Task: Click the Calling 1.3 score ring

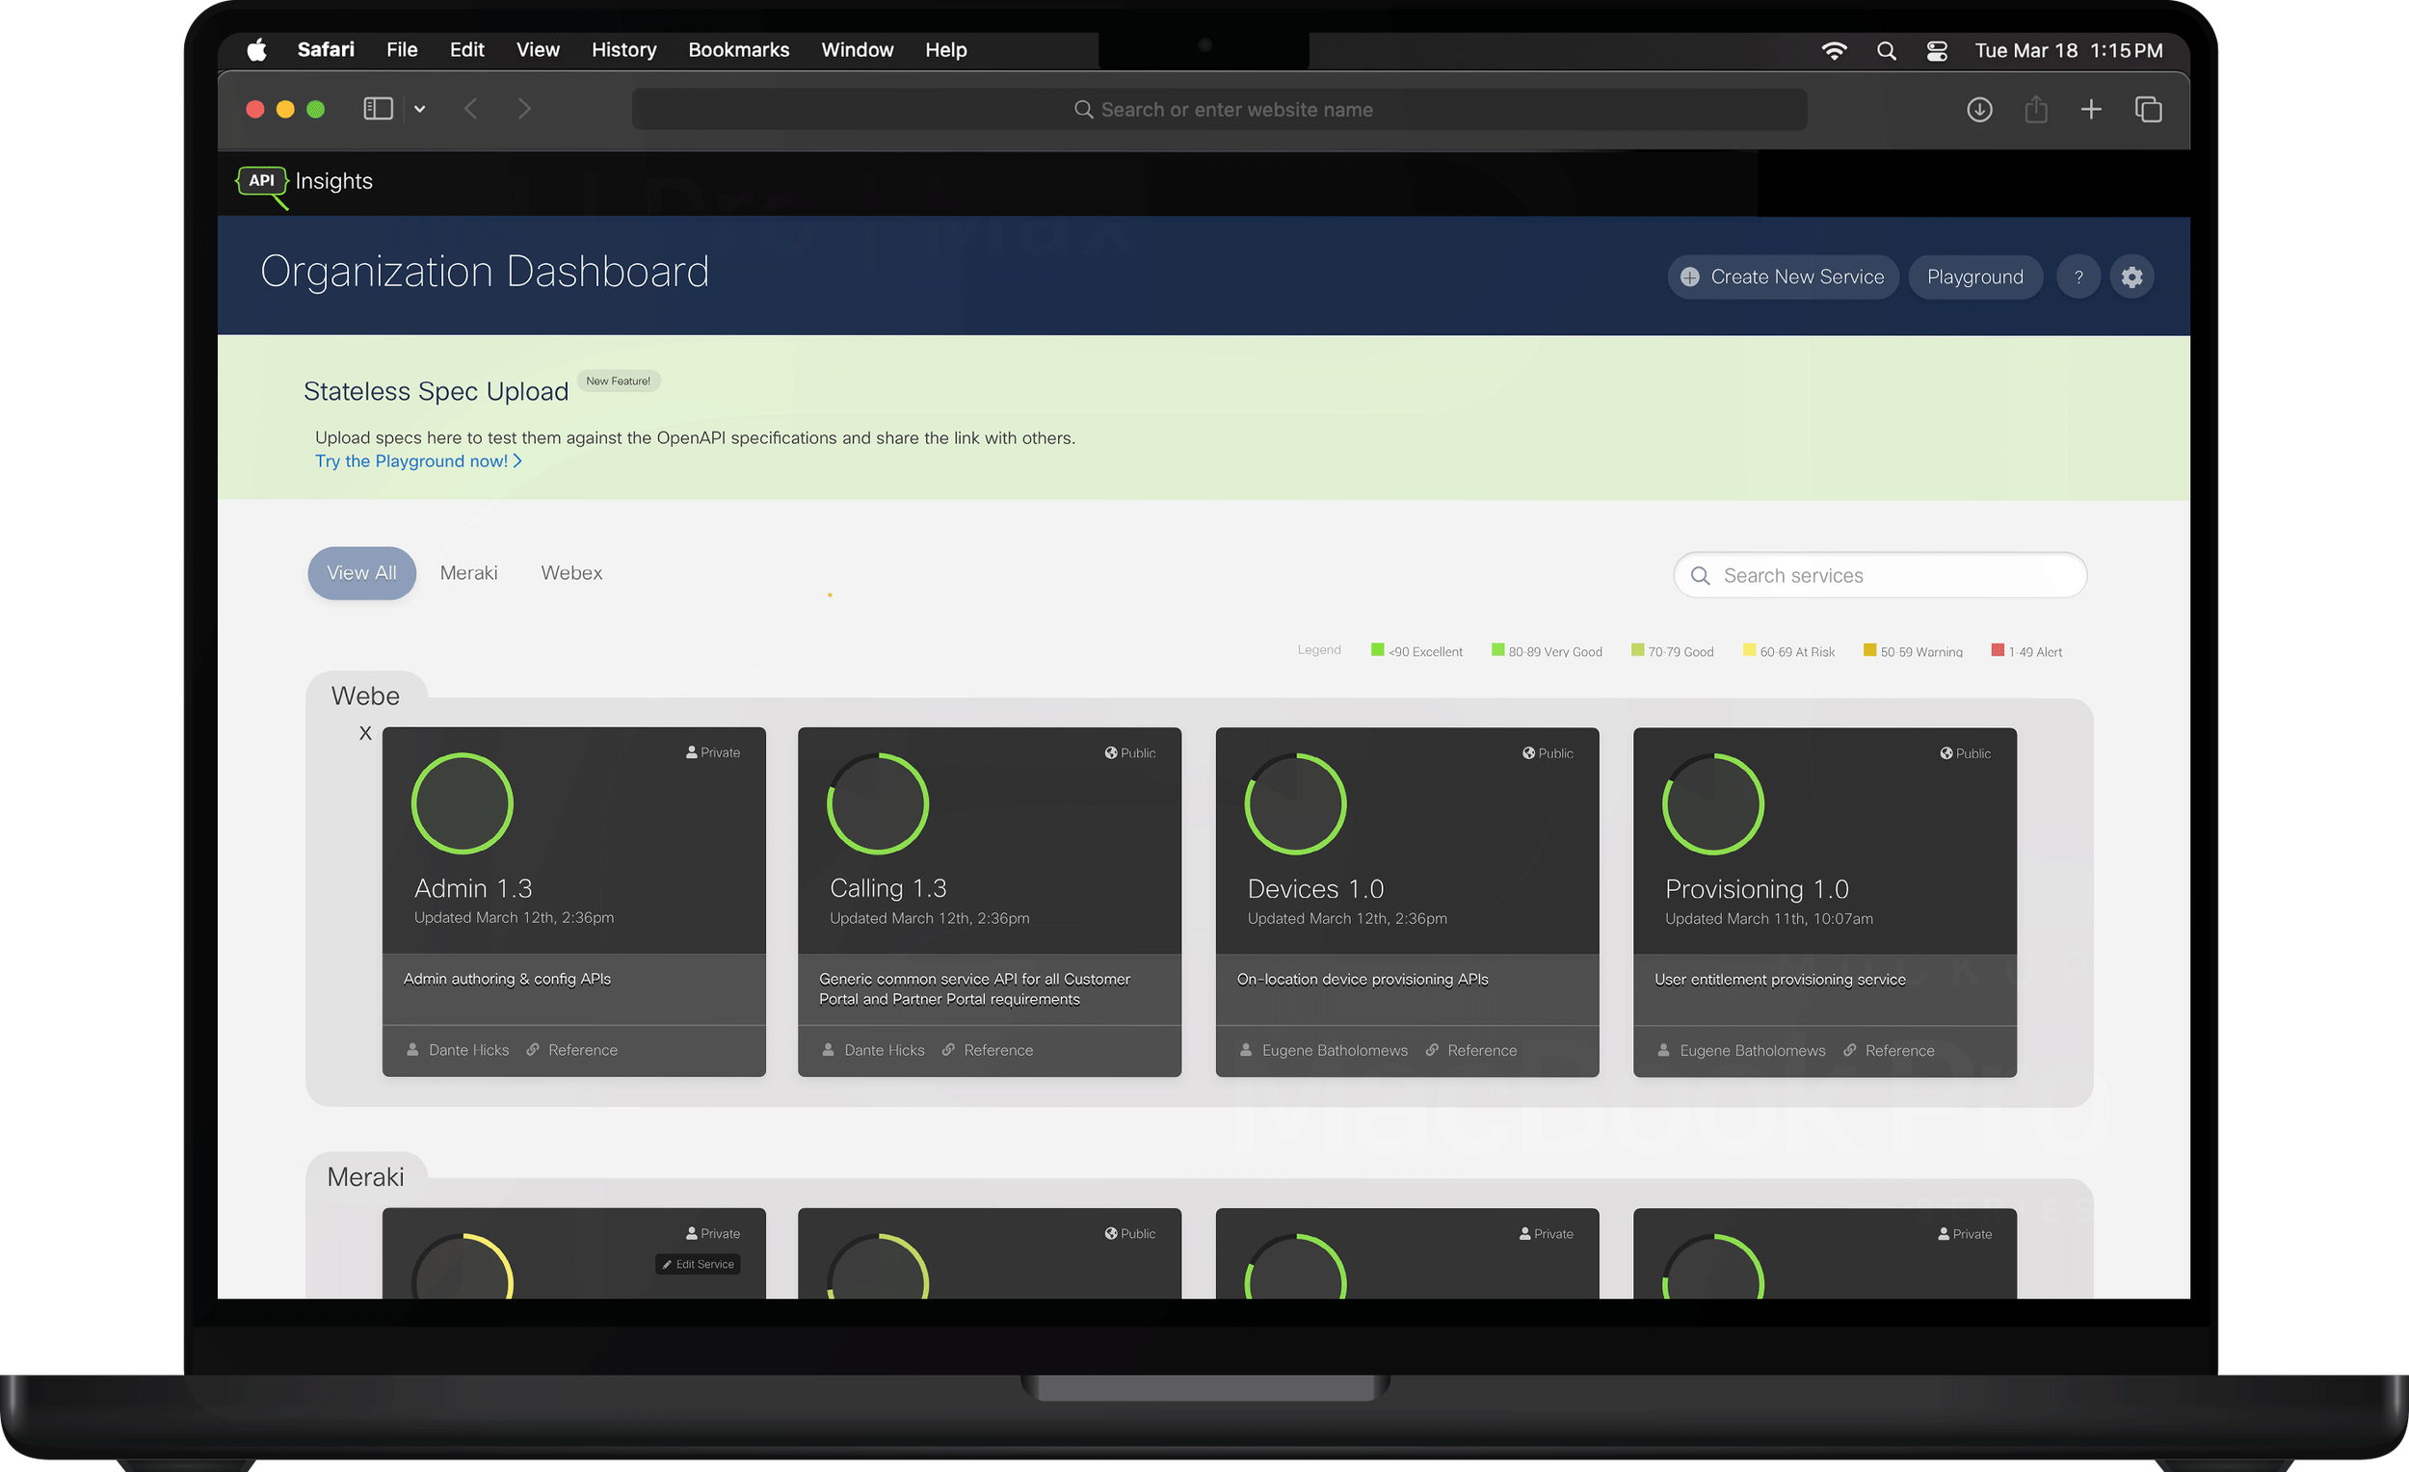Action: click(878, 803)
